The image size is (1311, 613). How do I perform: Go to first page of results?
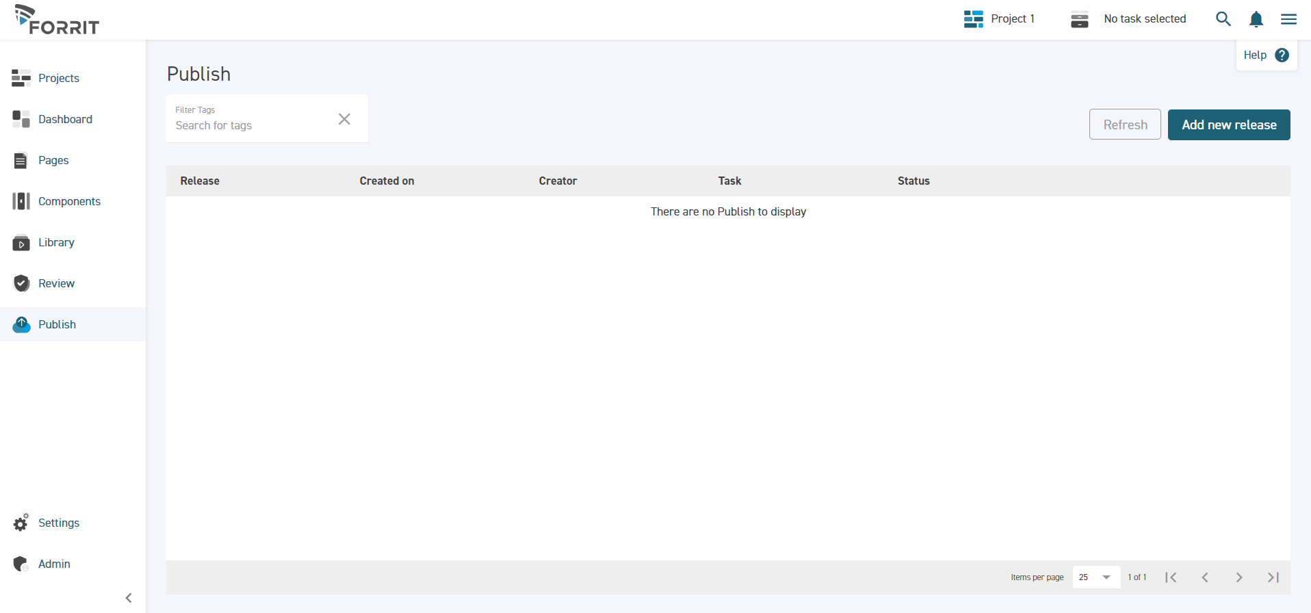pos(1171,577)
